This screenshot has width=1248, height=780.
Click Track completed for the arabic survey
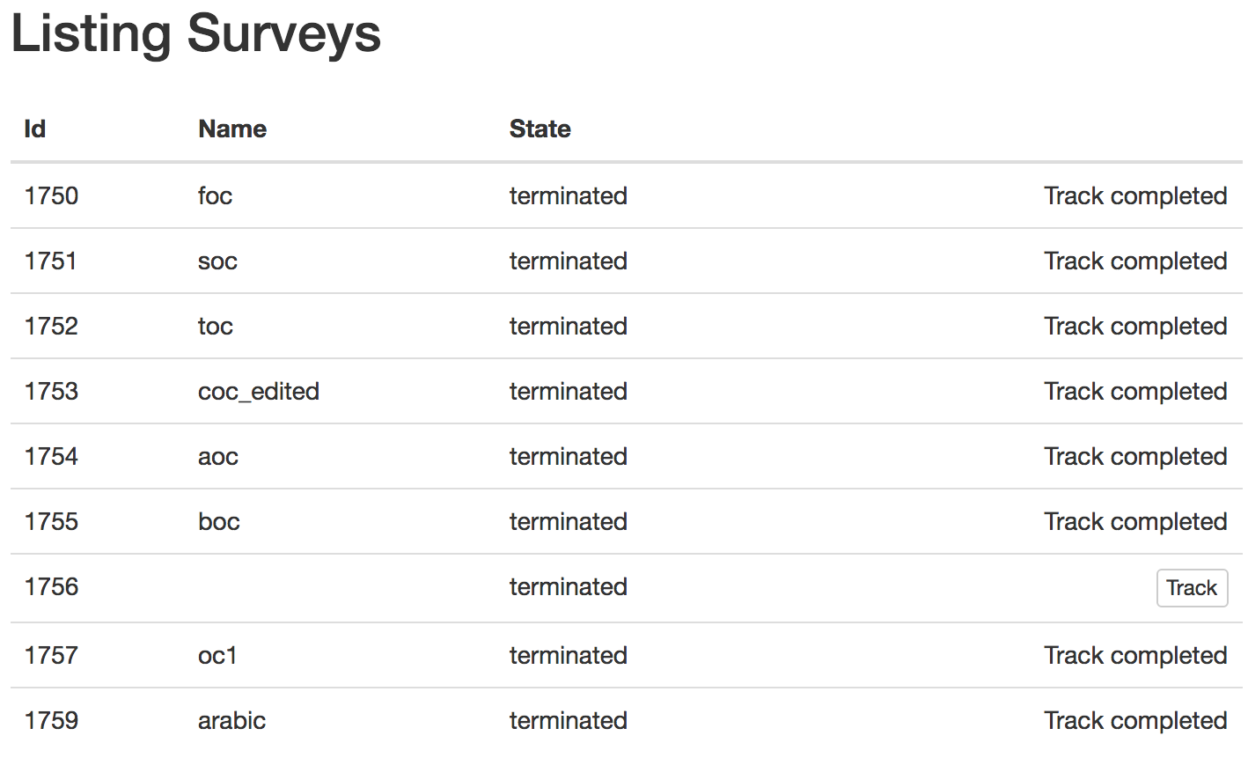click(1134, 720)
